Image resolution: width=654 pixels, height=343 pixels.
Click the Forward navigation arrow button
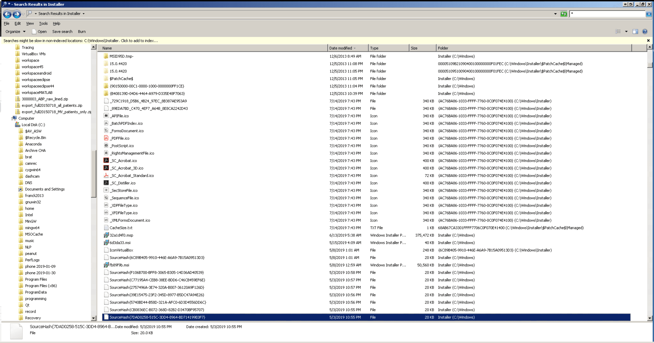tap(16, 14)
